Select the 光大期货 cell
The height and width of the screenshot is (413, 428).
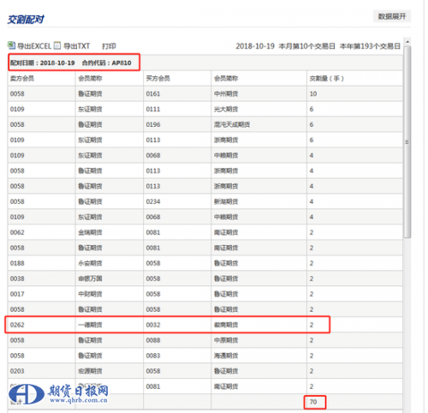pos(259,110)
